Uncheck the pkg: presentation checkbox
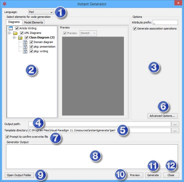Image resolution: width=184 pixels, height=182 pixels. (31, 47)
